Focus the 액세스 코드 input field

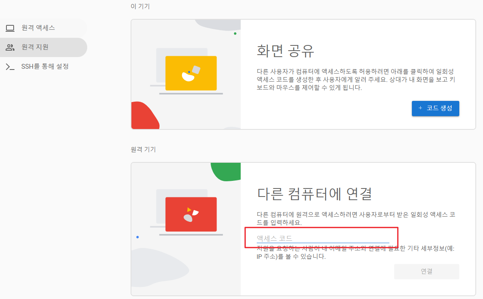(x=321, y=238)
